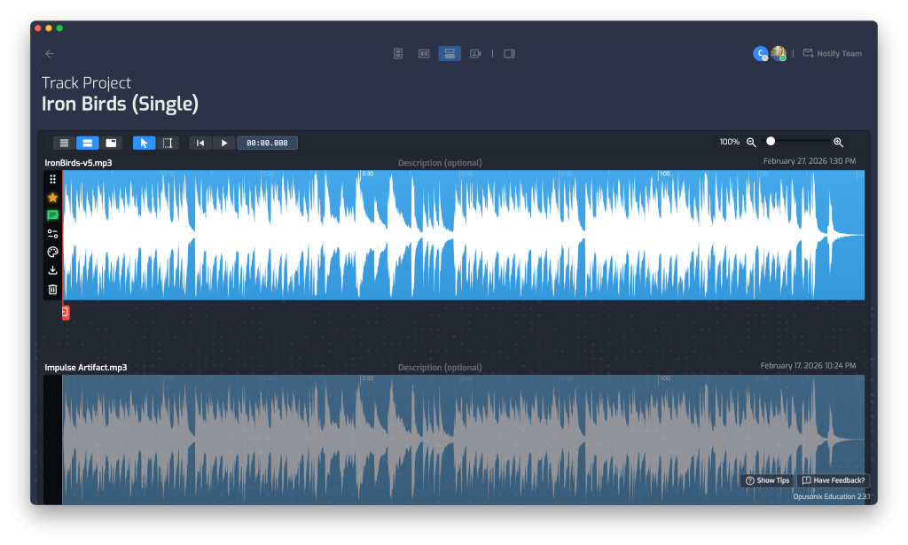The height and width of the screenshot is (545, 908).
Task: Click the zoom in magnifier icon
Action: coord(838,143)
